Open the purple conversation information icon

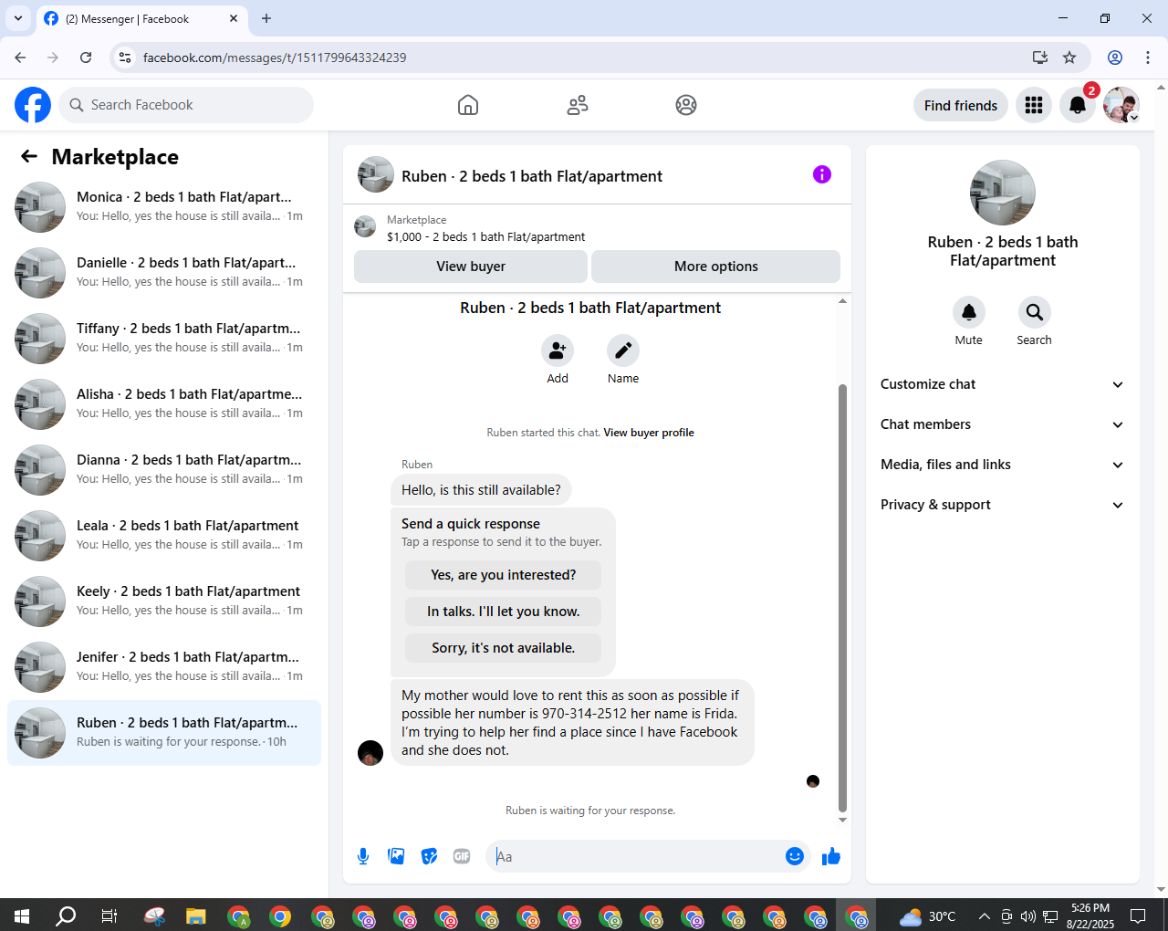[x=822, y=174]
